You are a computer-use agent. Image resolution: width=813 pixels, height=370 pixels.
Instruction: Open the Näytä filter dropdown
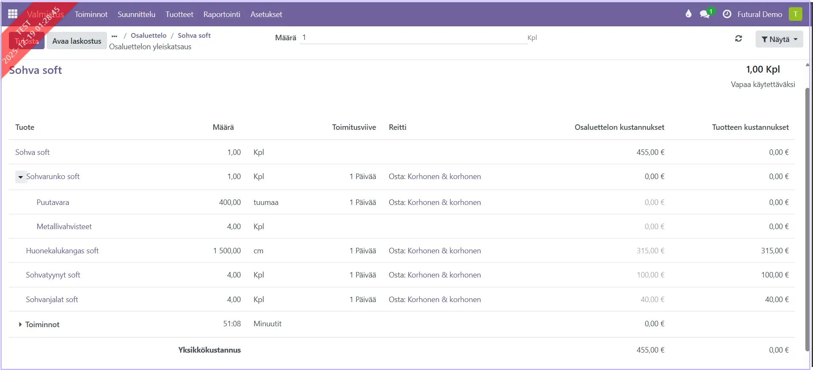point(779,39)
